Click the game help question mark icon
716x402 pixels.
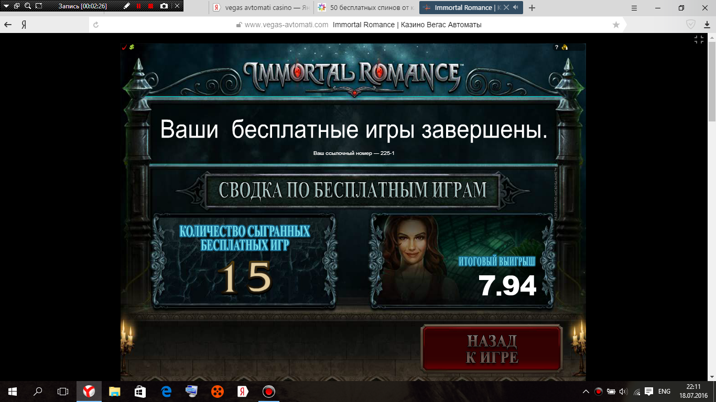click(x=557, y=47)
